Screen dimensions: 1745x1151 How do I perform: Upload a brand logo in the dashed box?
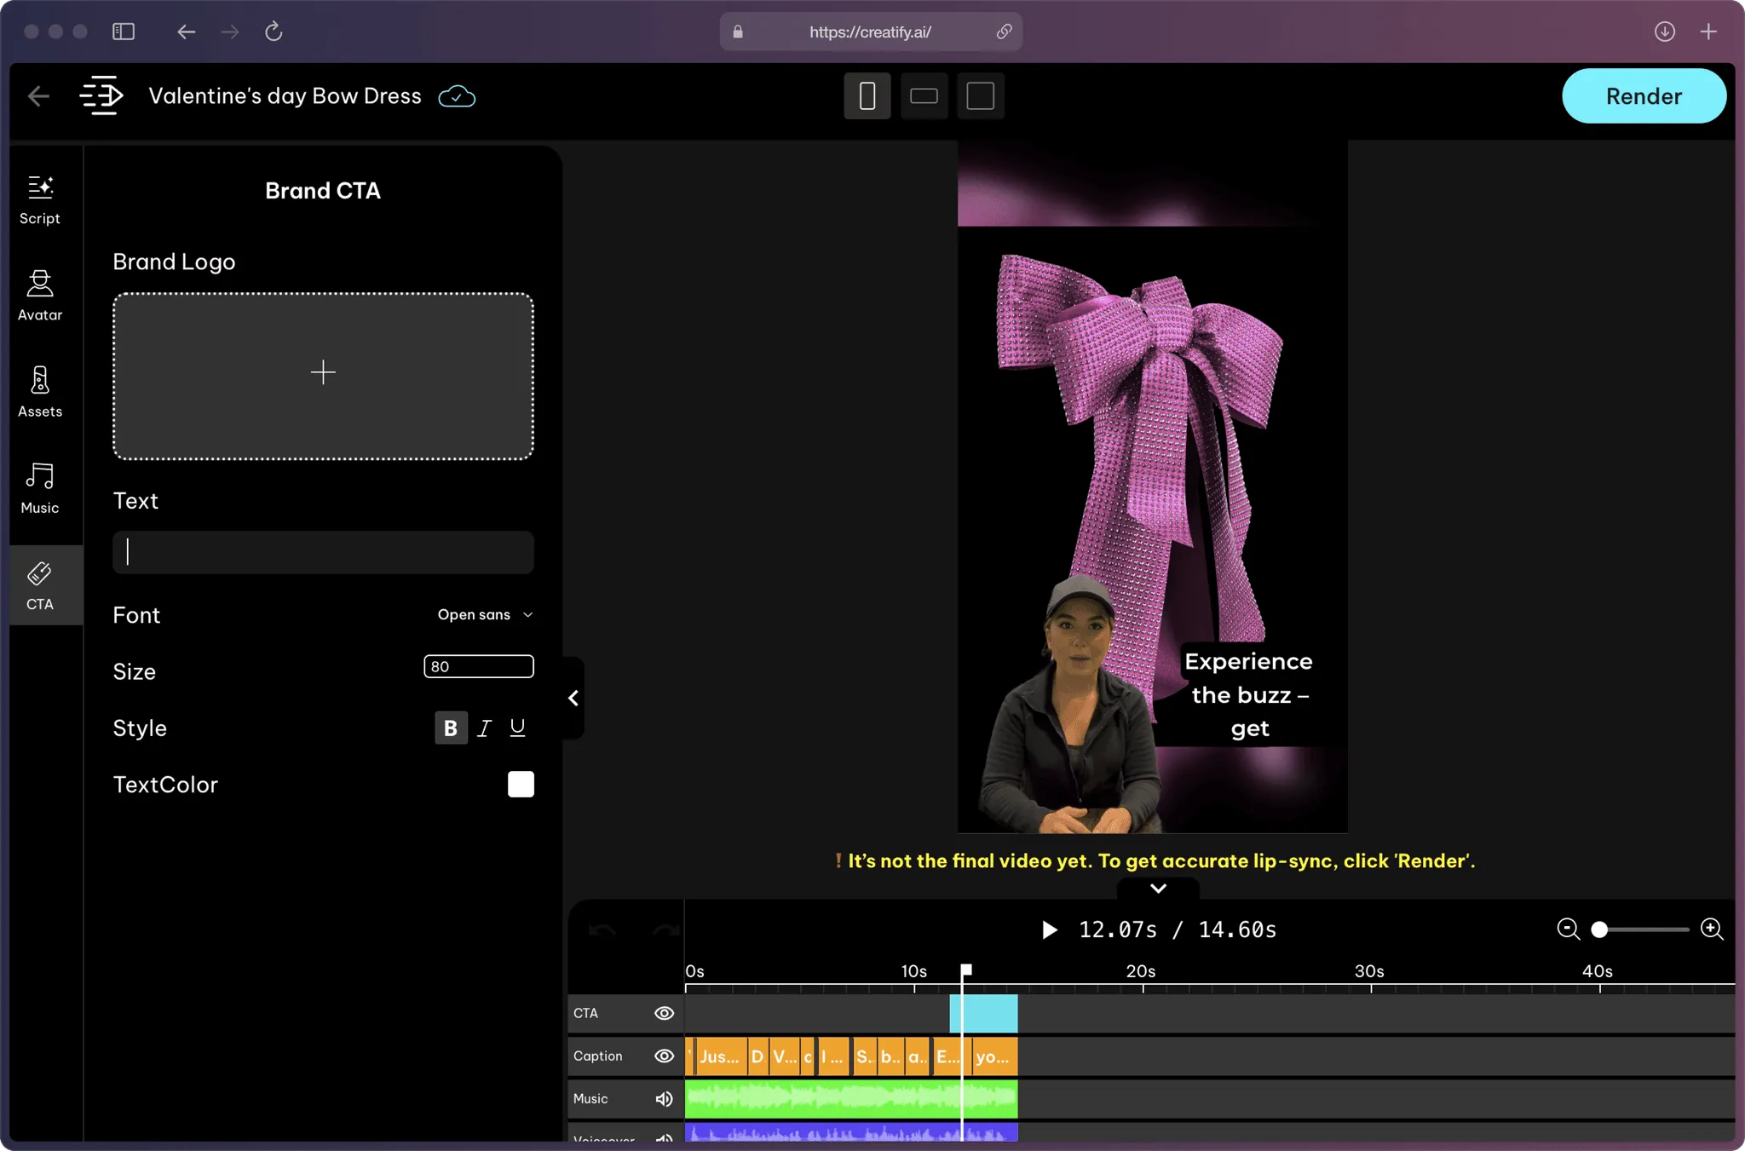(x=323, y=376)
